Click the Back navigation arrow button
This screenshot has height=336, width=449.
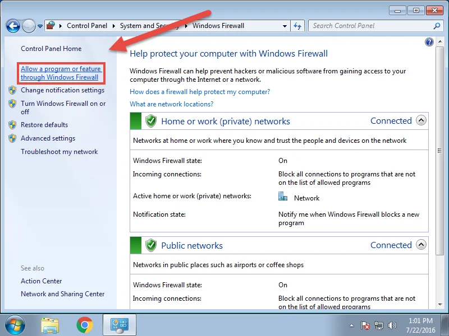[x=13, y=26]
